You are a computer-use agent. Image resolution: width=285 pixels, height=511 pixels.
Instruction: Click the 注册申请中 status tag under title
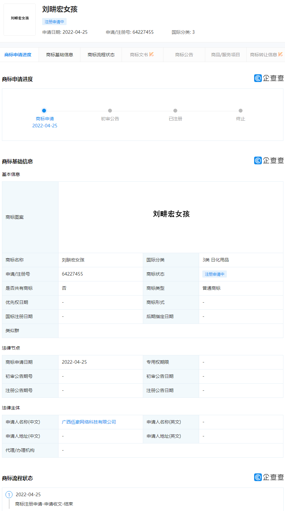point(54,22)
